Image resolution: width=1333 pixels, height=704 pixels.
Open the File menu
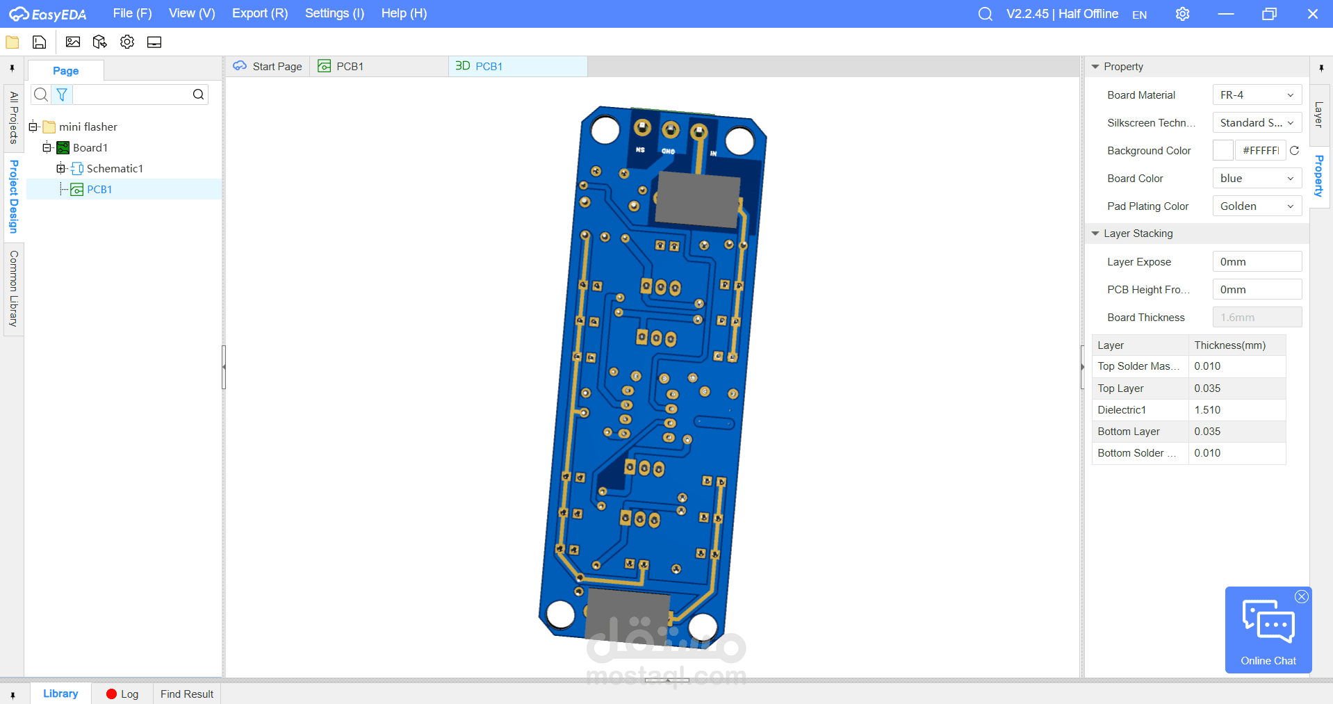click(x=132, y=13)
